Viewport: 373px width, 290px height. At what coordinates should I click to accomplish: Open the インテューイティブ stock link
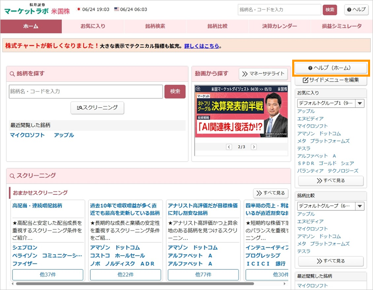[267, 247]
